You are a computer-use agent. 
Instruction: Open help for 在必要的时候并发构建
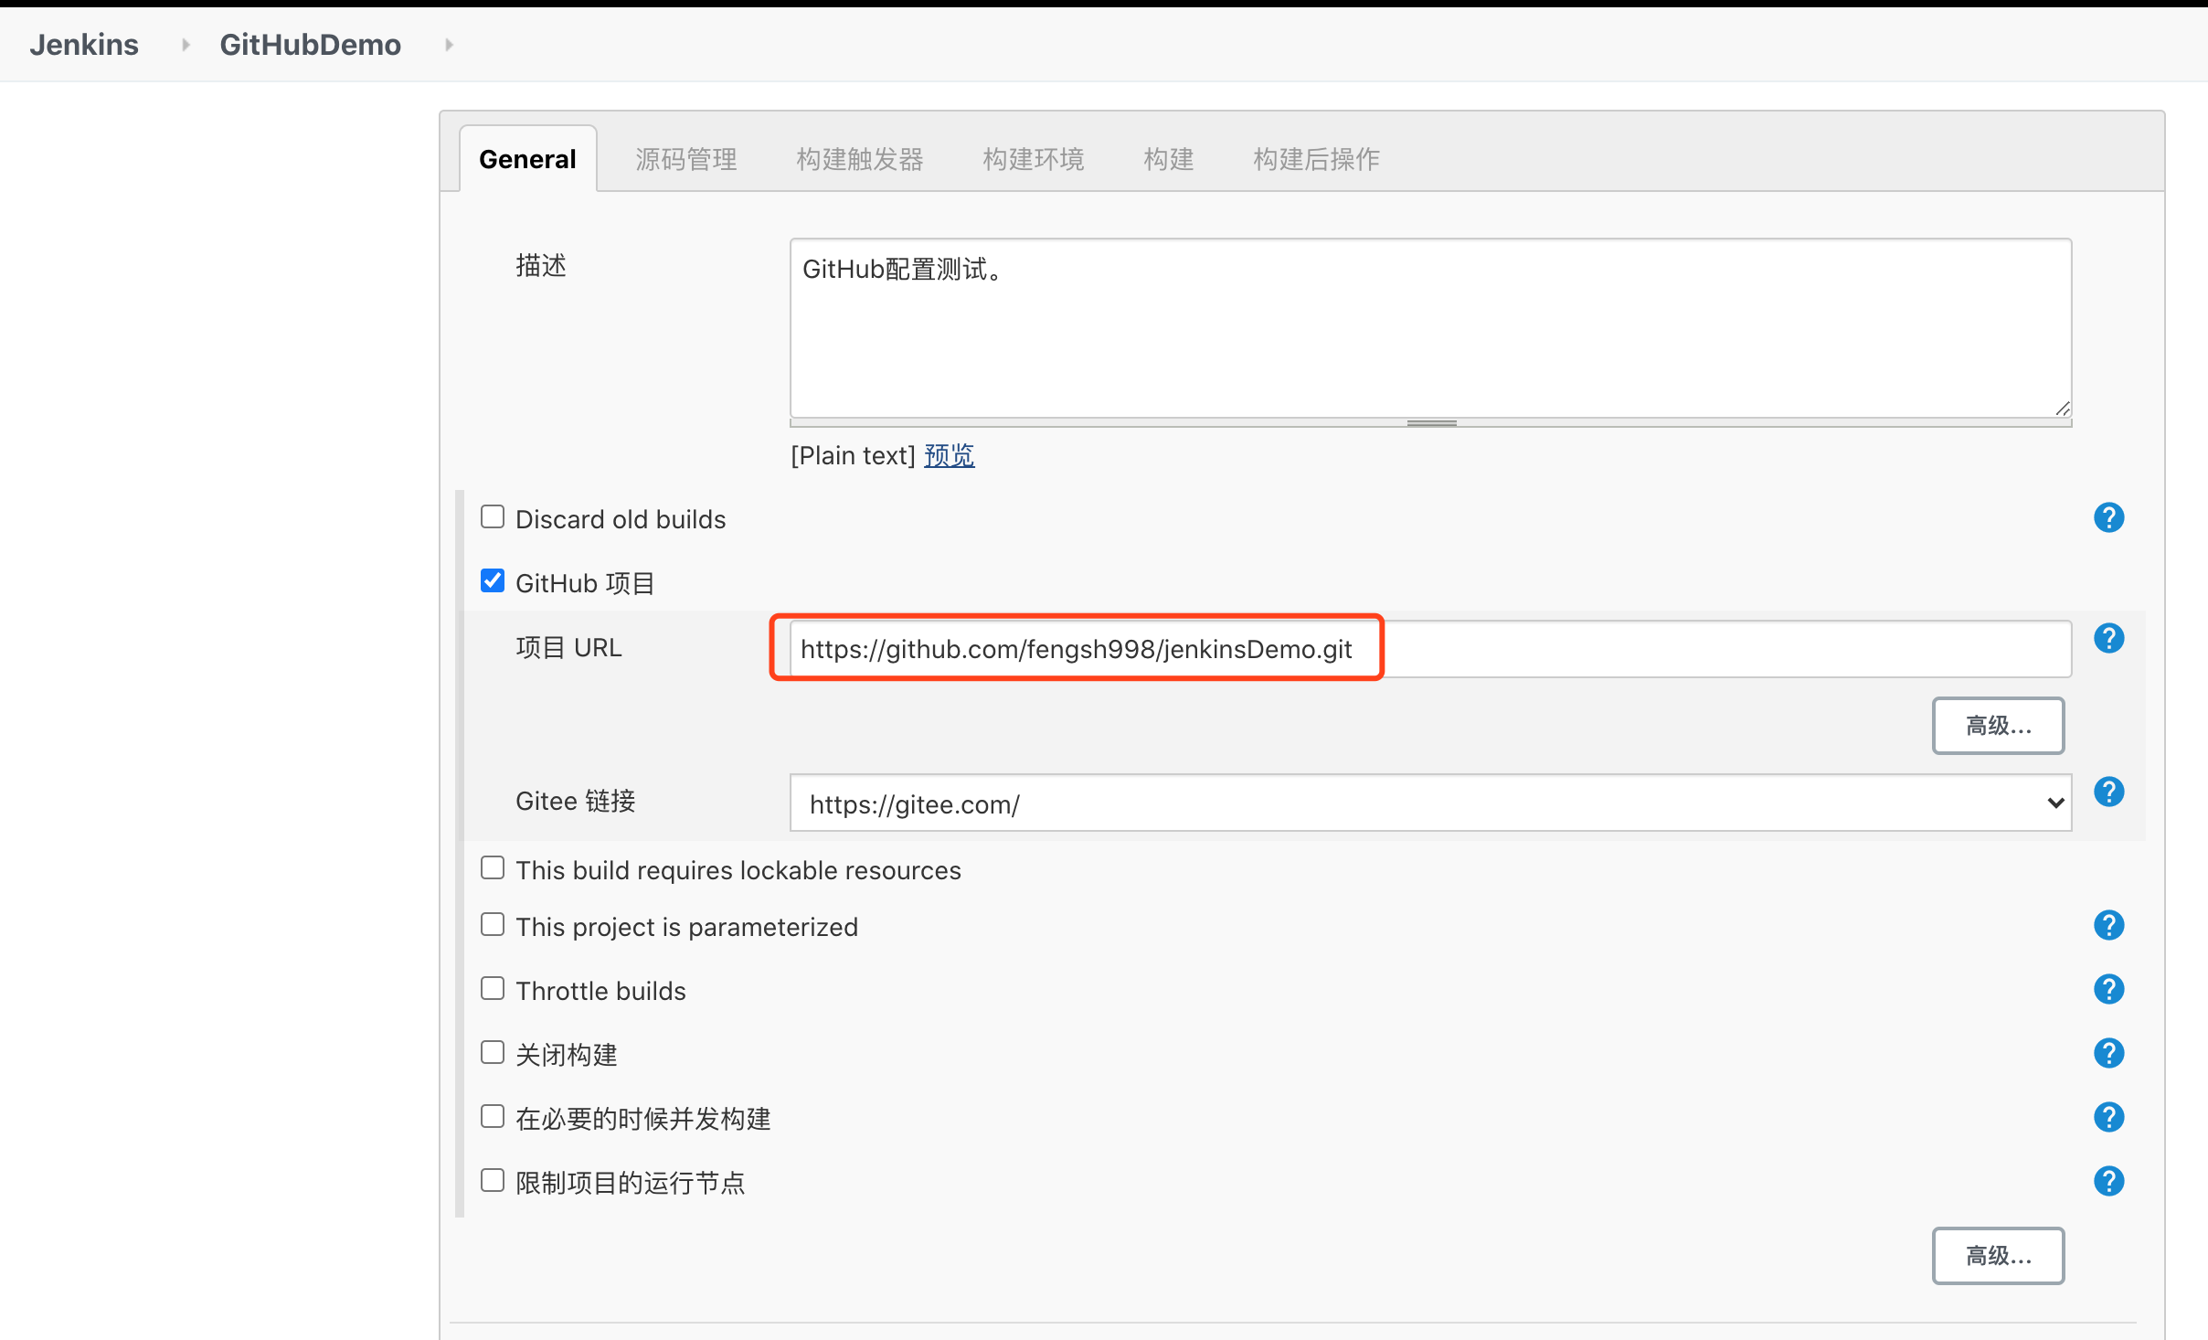2108,1117
